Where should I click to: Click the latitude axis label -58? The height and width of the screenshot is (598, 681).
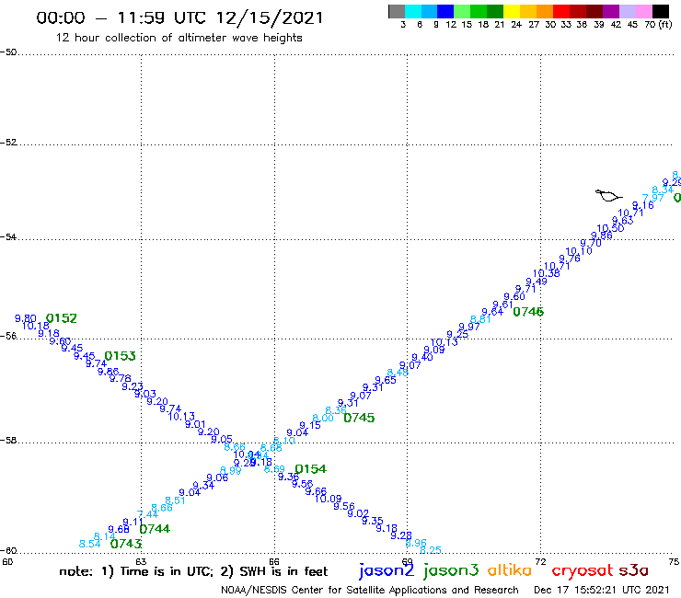8,441
